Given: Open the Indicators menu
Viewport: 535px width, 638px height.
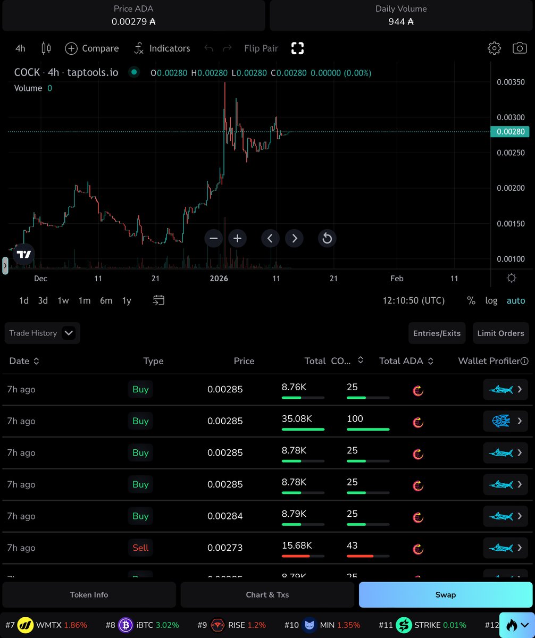Looking at the screenshot, I should (x=162, y=48).
